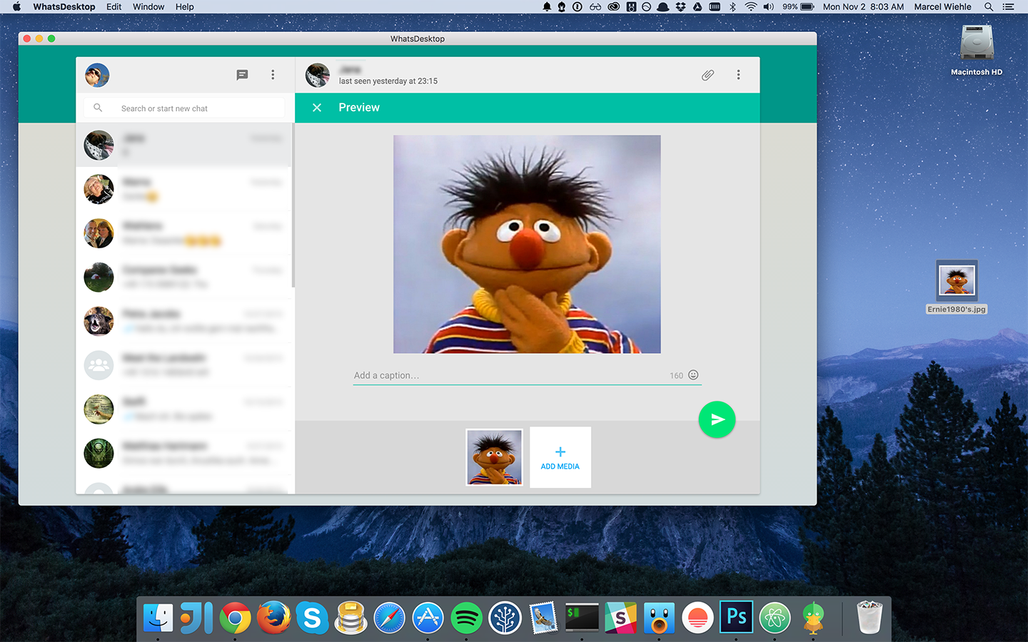Open Notification Center list icon
The image size is (1028, 642).
(1008, 6)
